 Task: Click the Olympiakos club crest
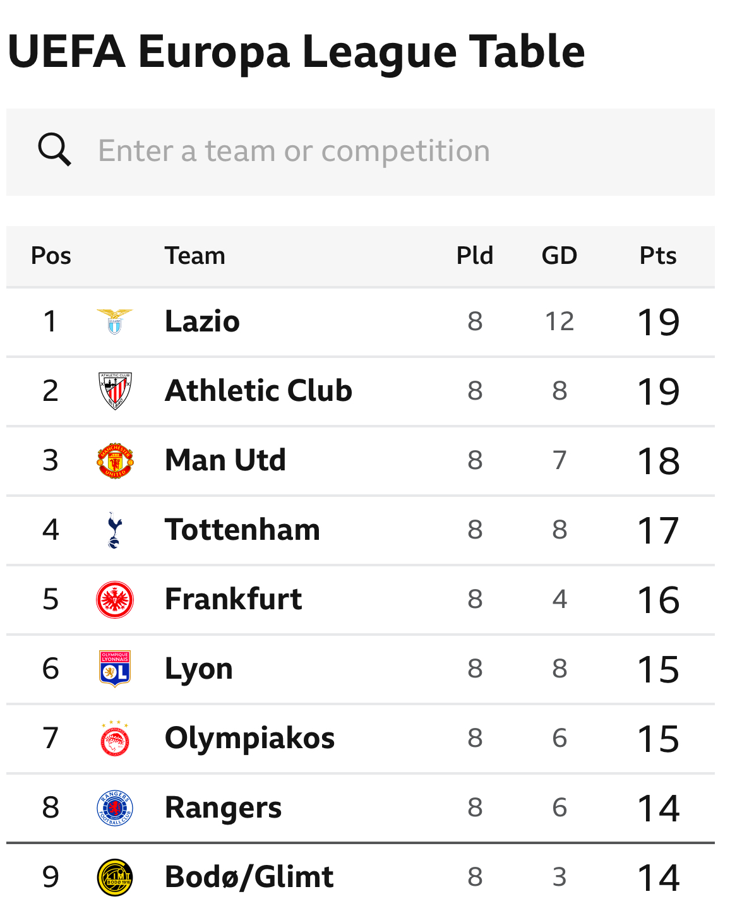(115, 738)
